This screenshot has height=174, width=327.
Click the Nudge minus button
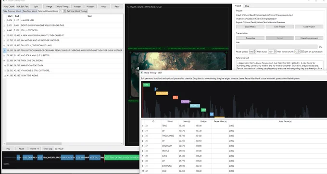pos(77,6)
